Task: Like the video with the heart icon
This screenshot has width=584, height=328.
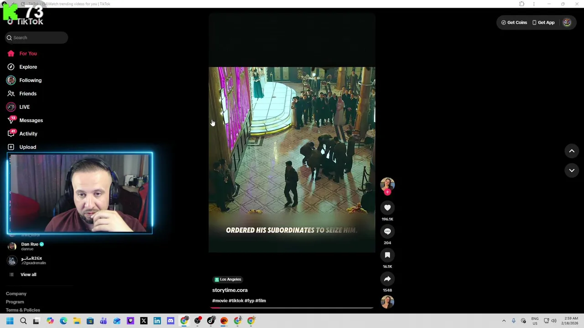Action: click(387, 208)
